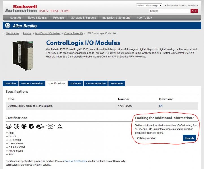This screenshot has height=169, width=204.
Task: Click the Allen-Bradley banner text
Action: point(25,26)
